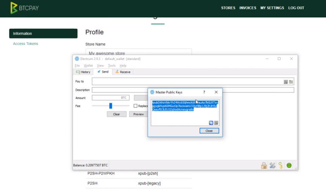This screenshot has height=191, width=326.
Task: Open preferences tools icon in status bar
Action: pos(273,165)
